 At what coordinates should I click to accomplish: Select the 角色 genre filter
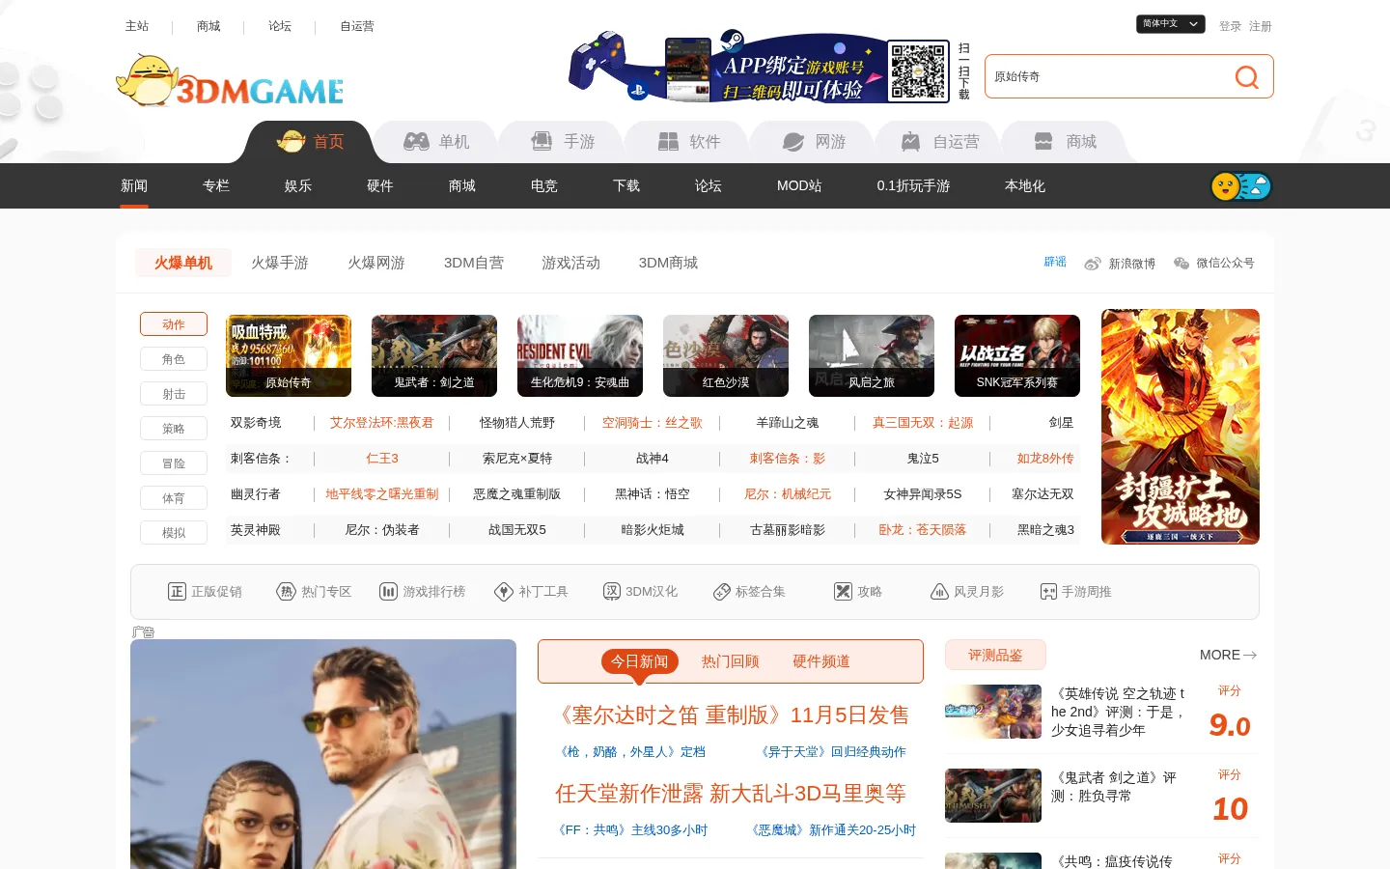pyautogui.click(x=174, y=359)
